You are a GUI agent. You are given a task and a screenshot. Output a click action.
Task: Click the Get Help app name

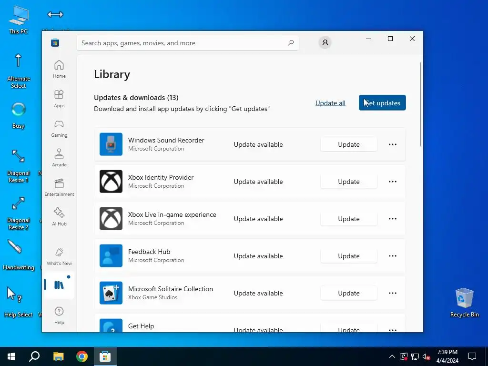click(x=141, y=326)
